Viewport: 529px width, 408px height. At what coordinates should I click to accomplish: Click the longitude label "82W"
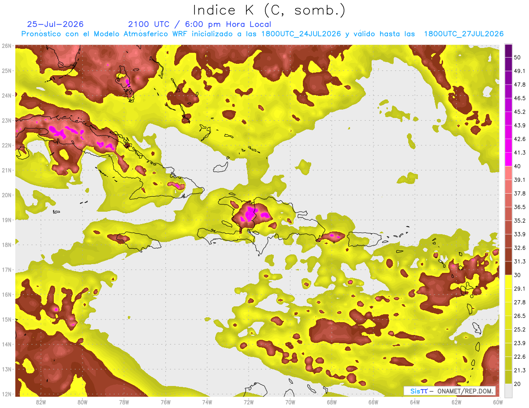point(41,402)
